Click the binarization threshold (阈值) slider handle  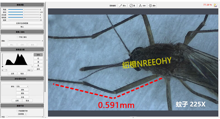[x=8, y=41]
